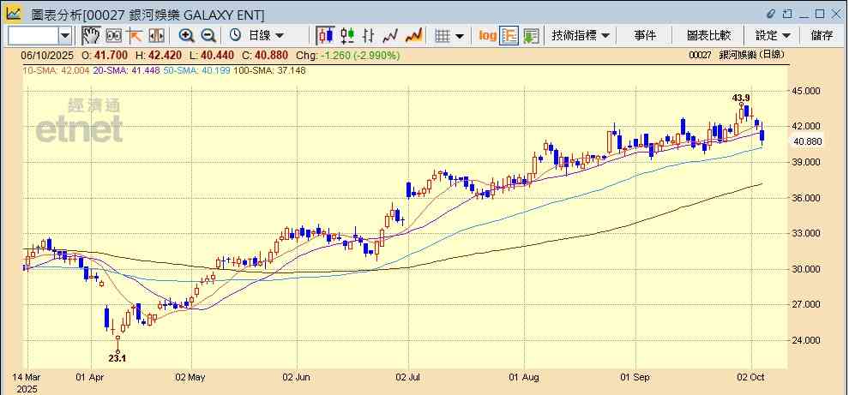Click the zoom out magnifier

(208, 35)
